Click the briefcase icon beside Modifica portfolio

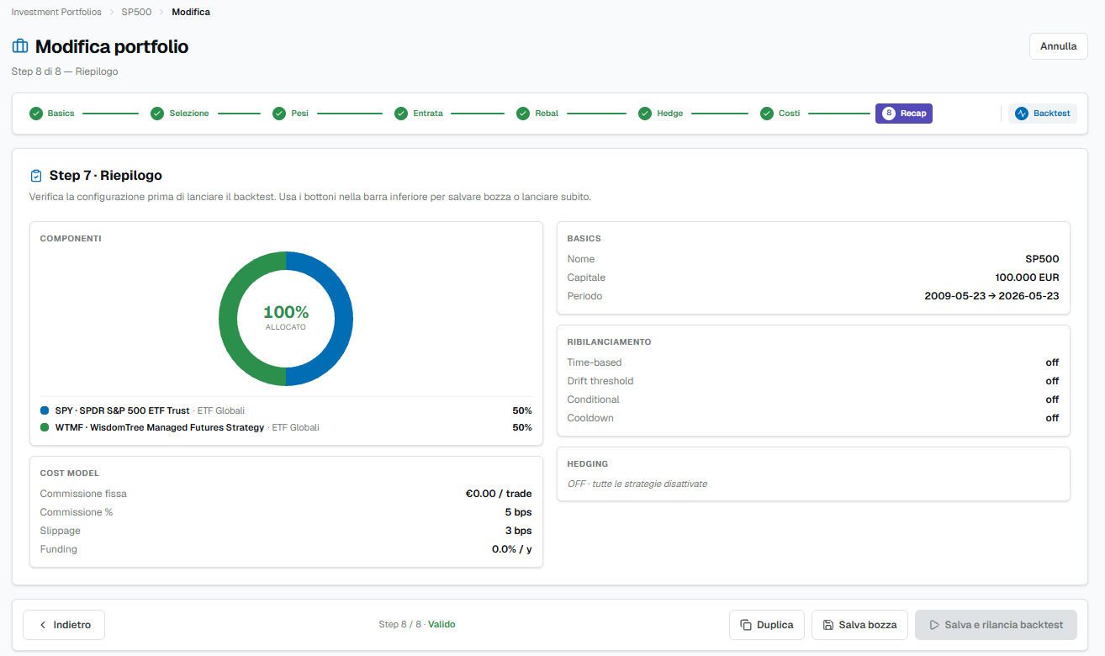tap(20, 47)
